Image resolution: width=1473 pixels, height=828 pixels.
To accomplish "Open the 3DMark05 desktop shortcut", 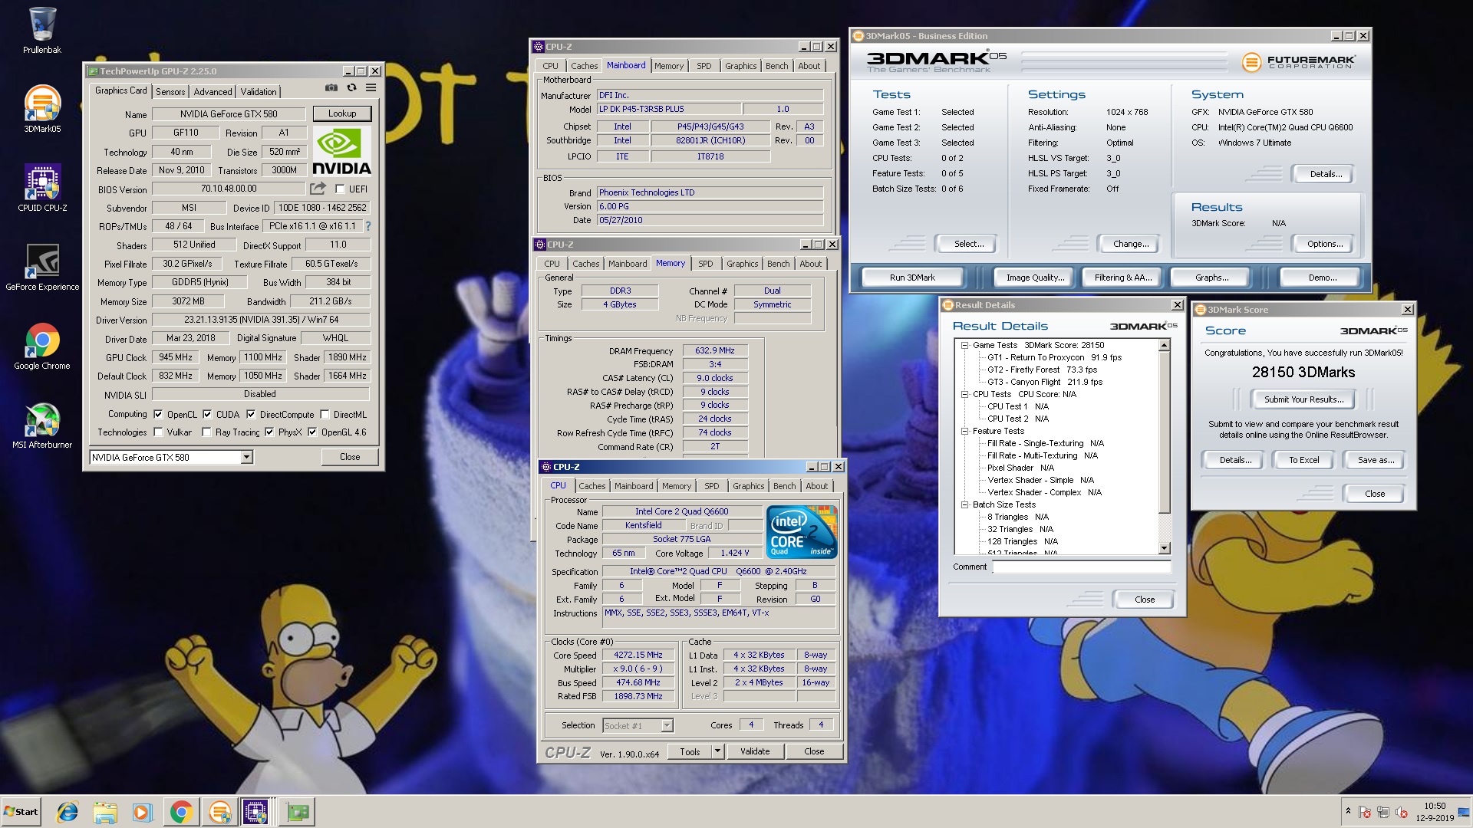I will 42,109.
